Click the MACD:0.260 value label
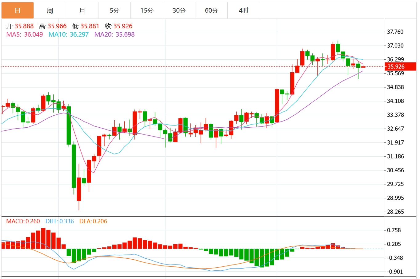This screenshot has width=420, height=279. [23, 221]
